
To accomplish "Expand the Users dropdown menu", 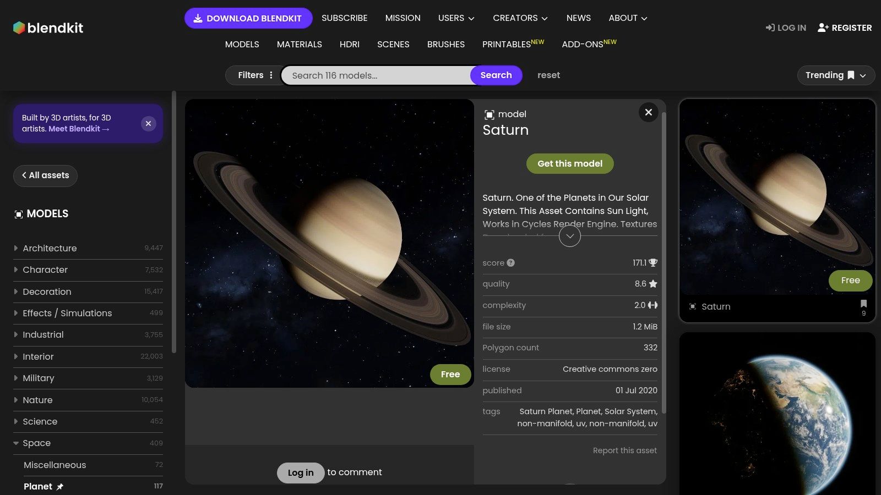I will (x=456, y=18).
